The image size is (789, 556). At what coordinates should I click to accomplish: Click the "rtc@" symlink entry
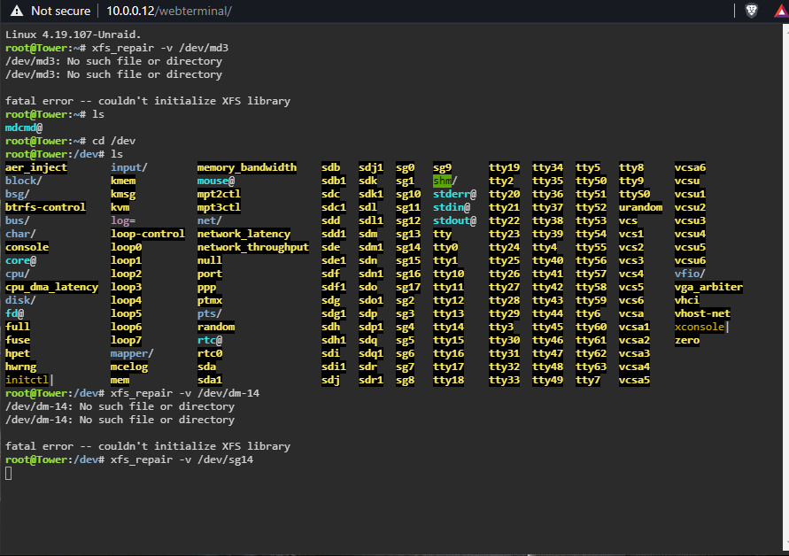[x=210, y=340]
